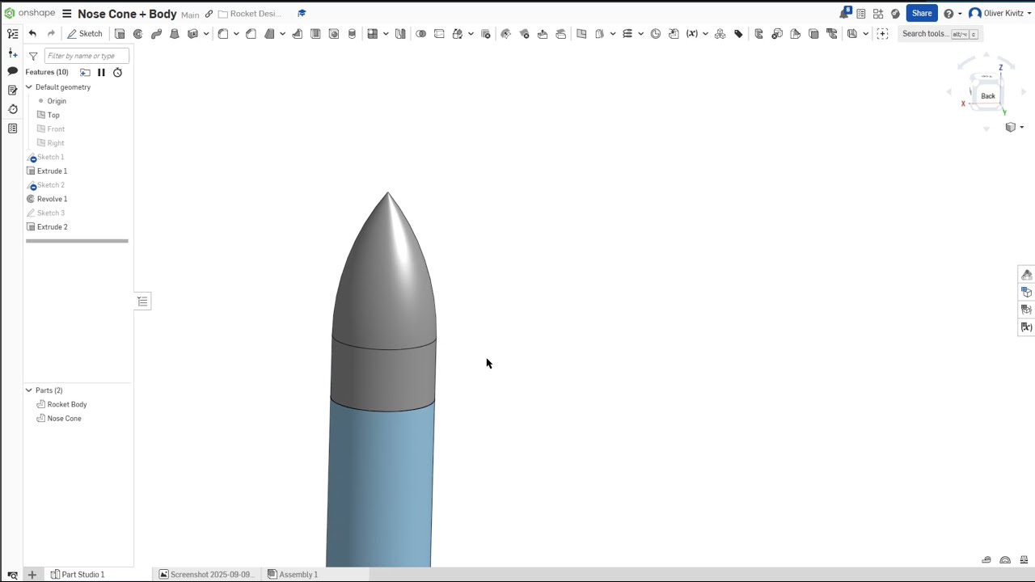Viewport: 1035px width, 582px height.
Task: Open the tab manager at bottom left
Action: pos(12,575)
